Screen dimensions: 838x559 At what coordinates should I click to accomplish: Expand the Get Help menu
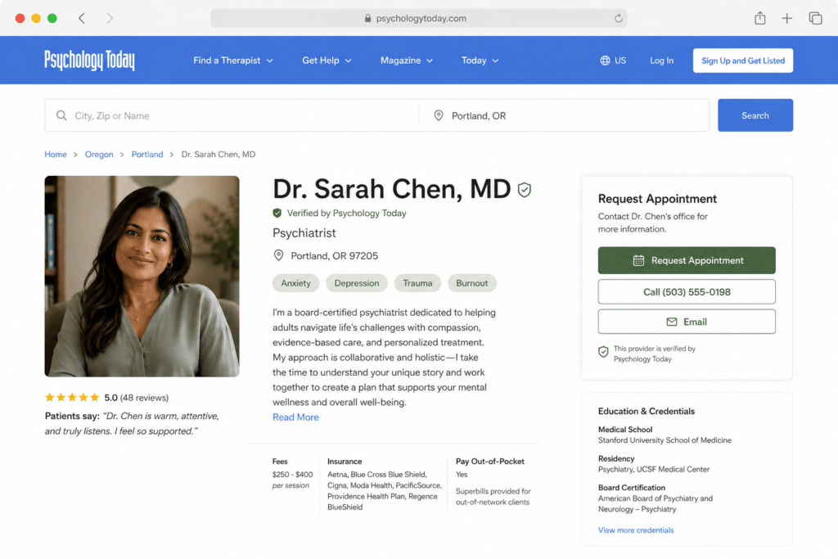[x=327, y=61]
